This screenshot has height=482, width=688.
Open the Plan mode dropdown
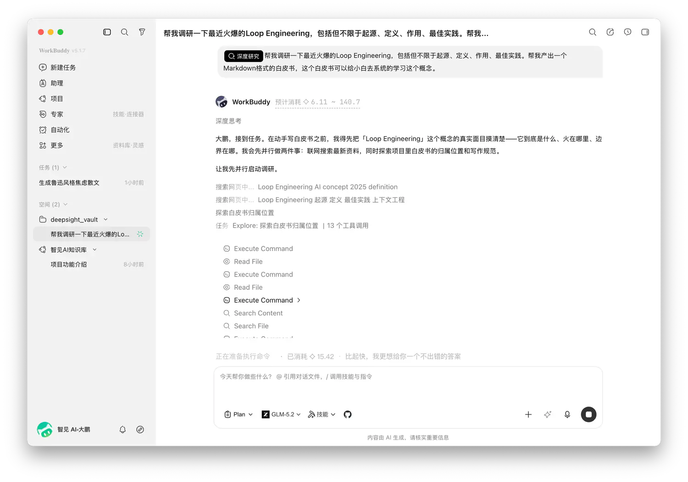click(239, 414)
